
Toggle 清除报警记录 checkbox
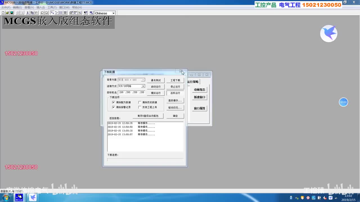click(114, 107)
